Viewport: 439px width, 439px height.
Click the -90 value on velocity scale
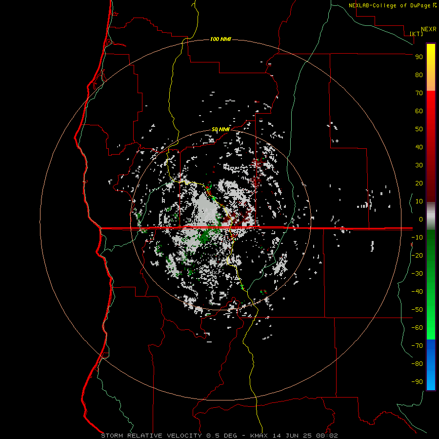coord(417,382)
